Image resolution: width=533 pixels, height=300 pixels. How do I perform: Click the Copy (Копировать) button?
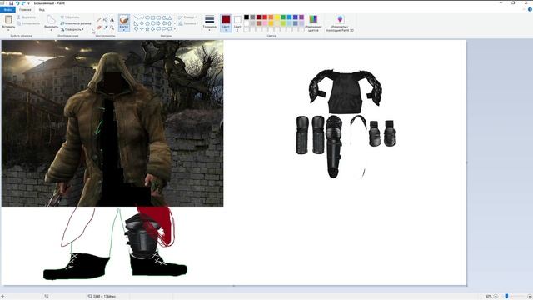[28, 23]
